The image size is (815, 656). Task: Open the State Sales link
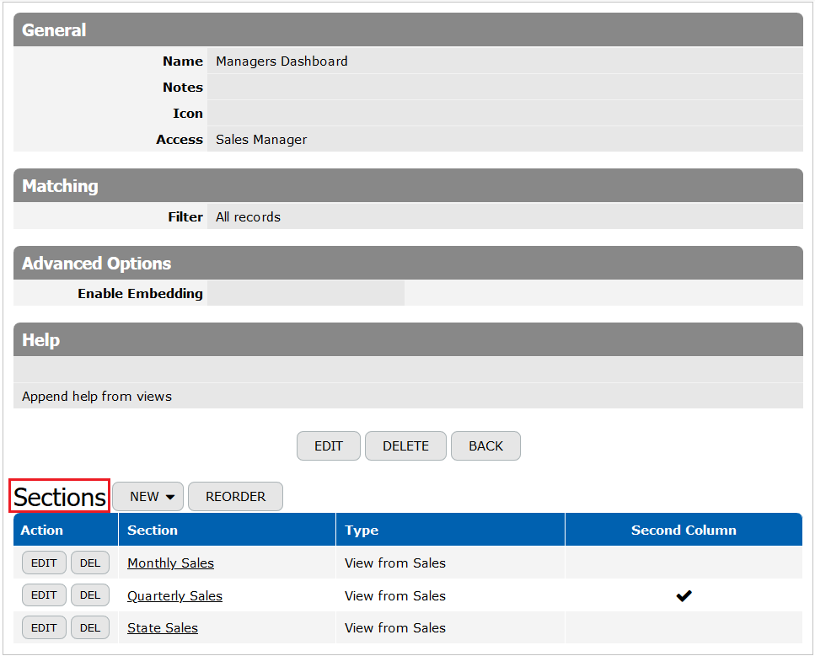click(x=163, y=628)
